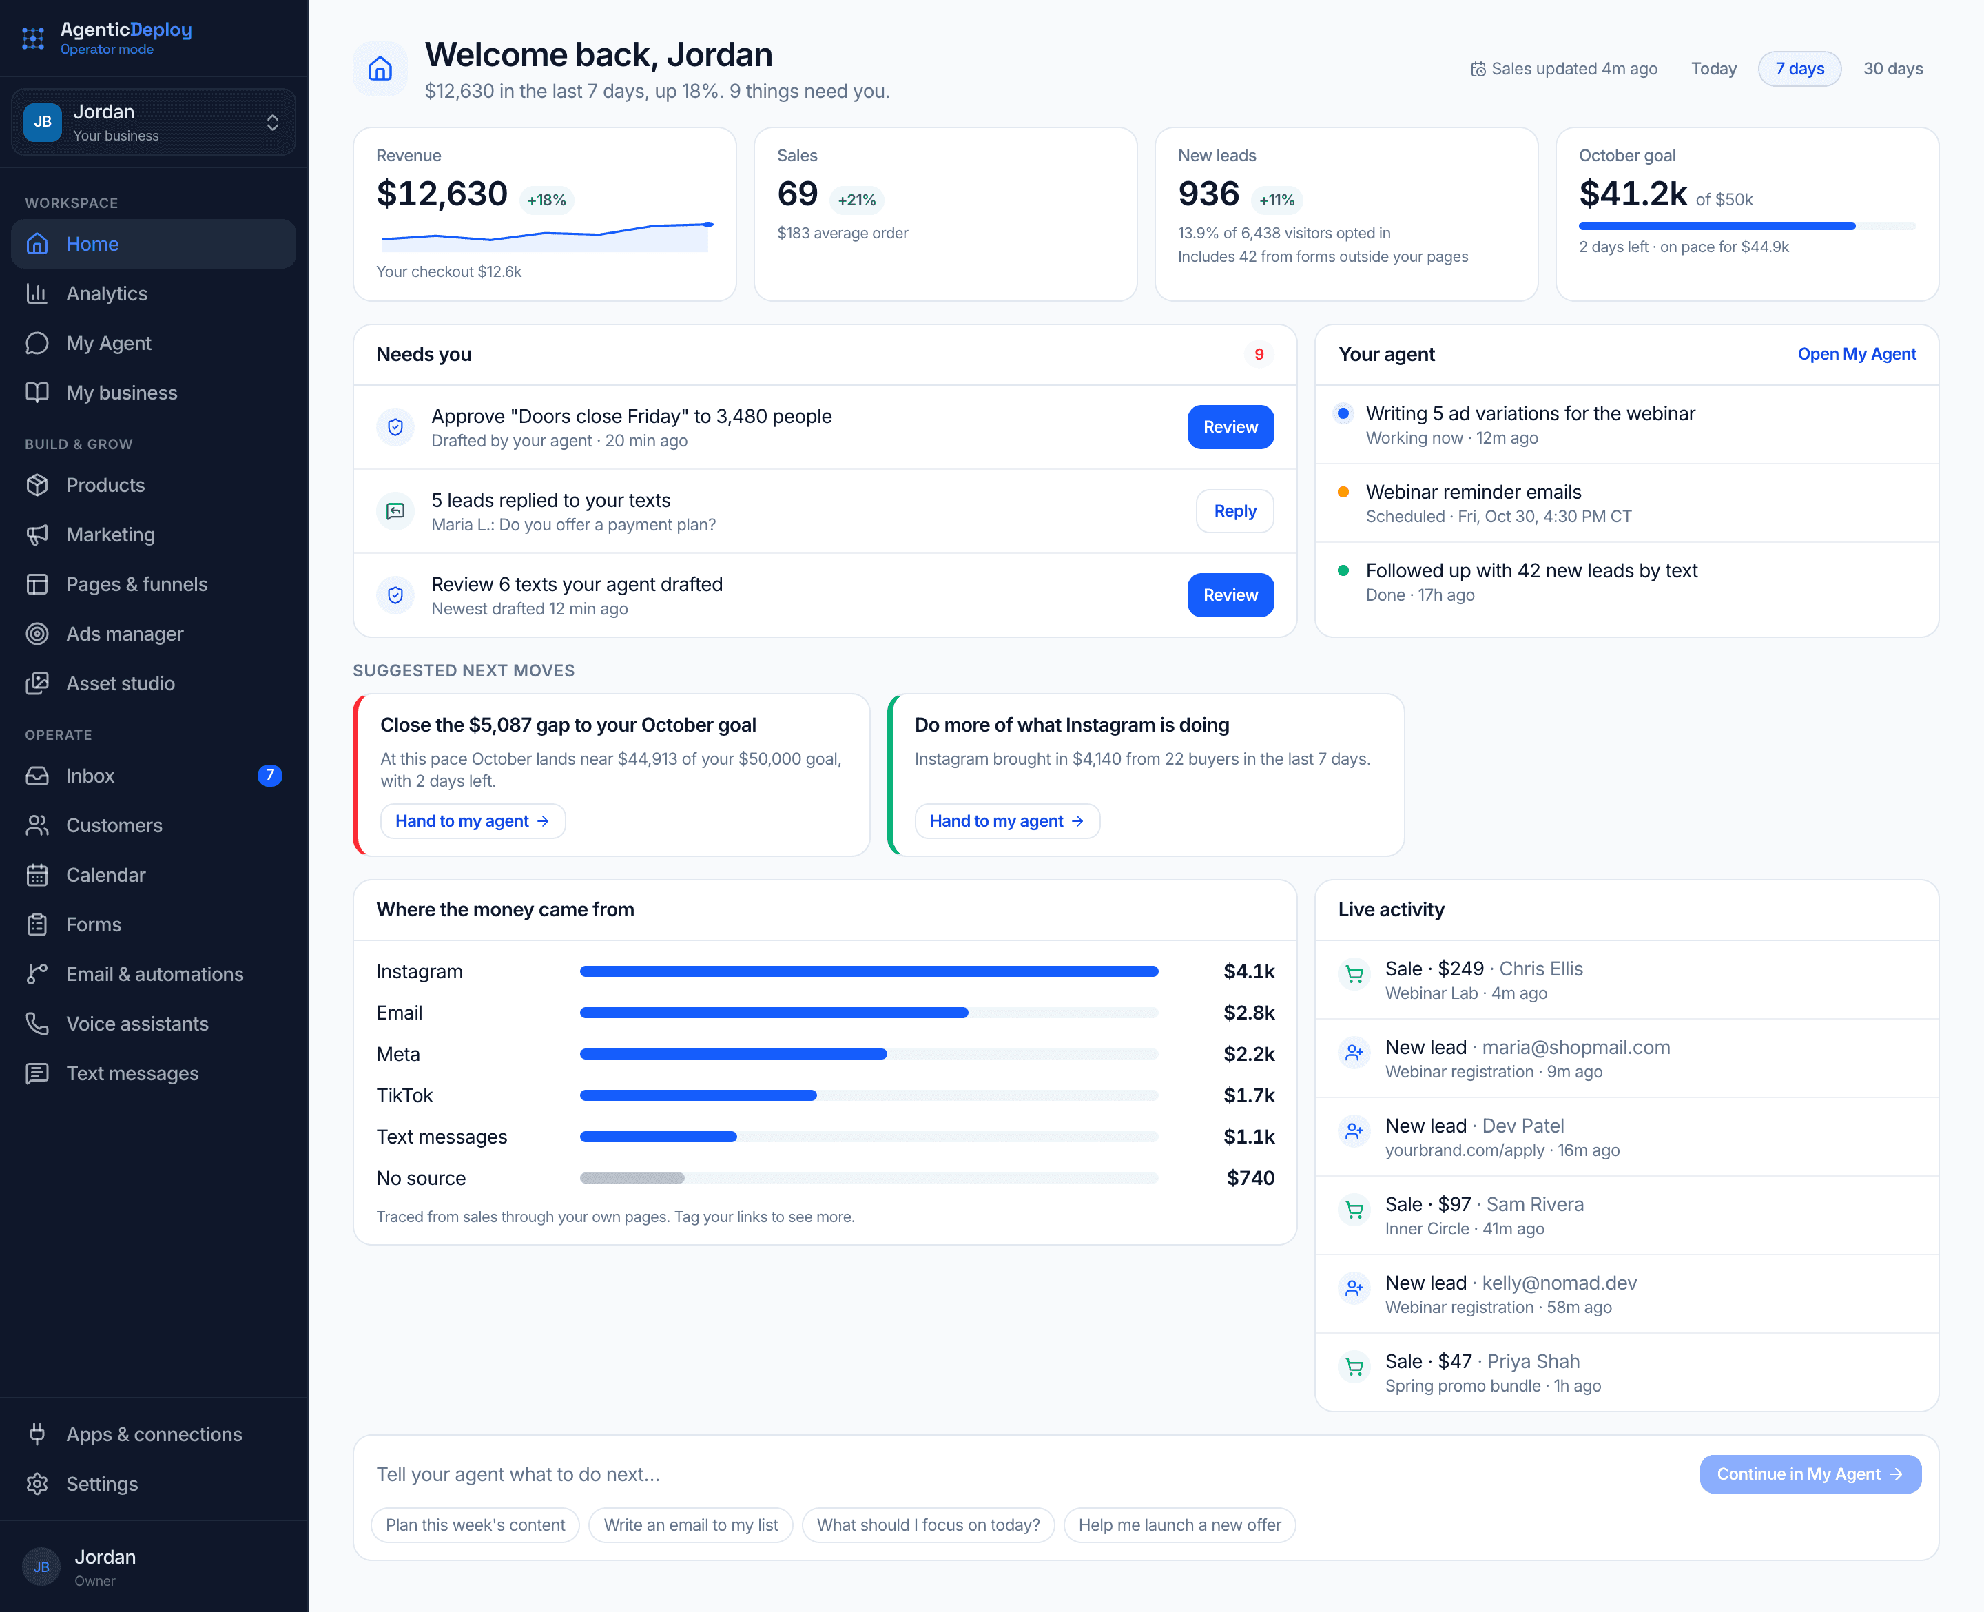Open New lead Dev Patel activity row
This screenshot has height=1612, width=1984.
[1626, 1137]
